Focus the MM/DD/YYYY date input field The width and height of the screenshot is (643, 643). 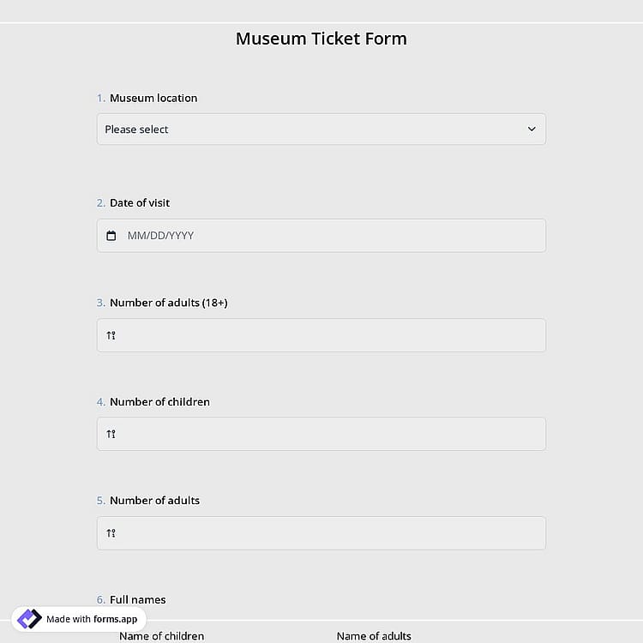pyautogui.click(x=321, y=236)
